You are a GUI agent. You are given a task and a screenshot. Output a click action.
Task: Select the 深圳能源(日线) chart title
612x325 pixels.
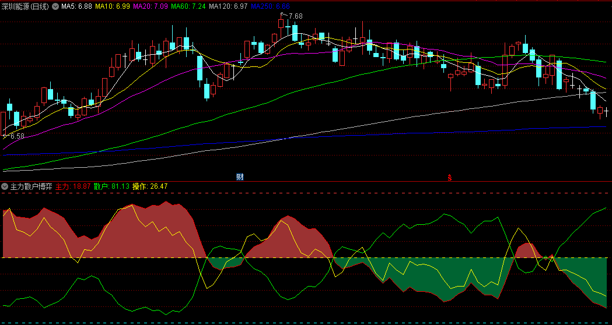coord(25,6)
